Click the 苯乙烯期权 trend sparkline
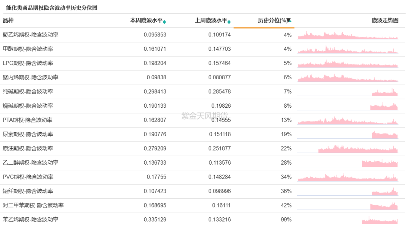 380,220
